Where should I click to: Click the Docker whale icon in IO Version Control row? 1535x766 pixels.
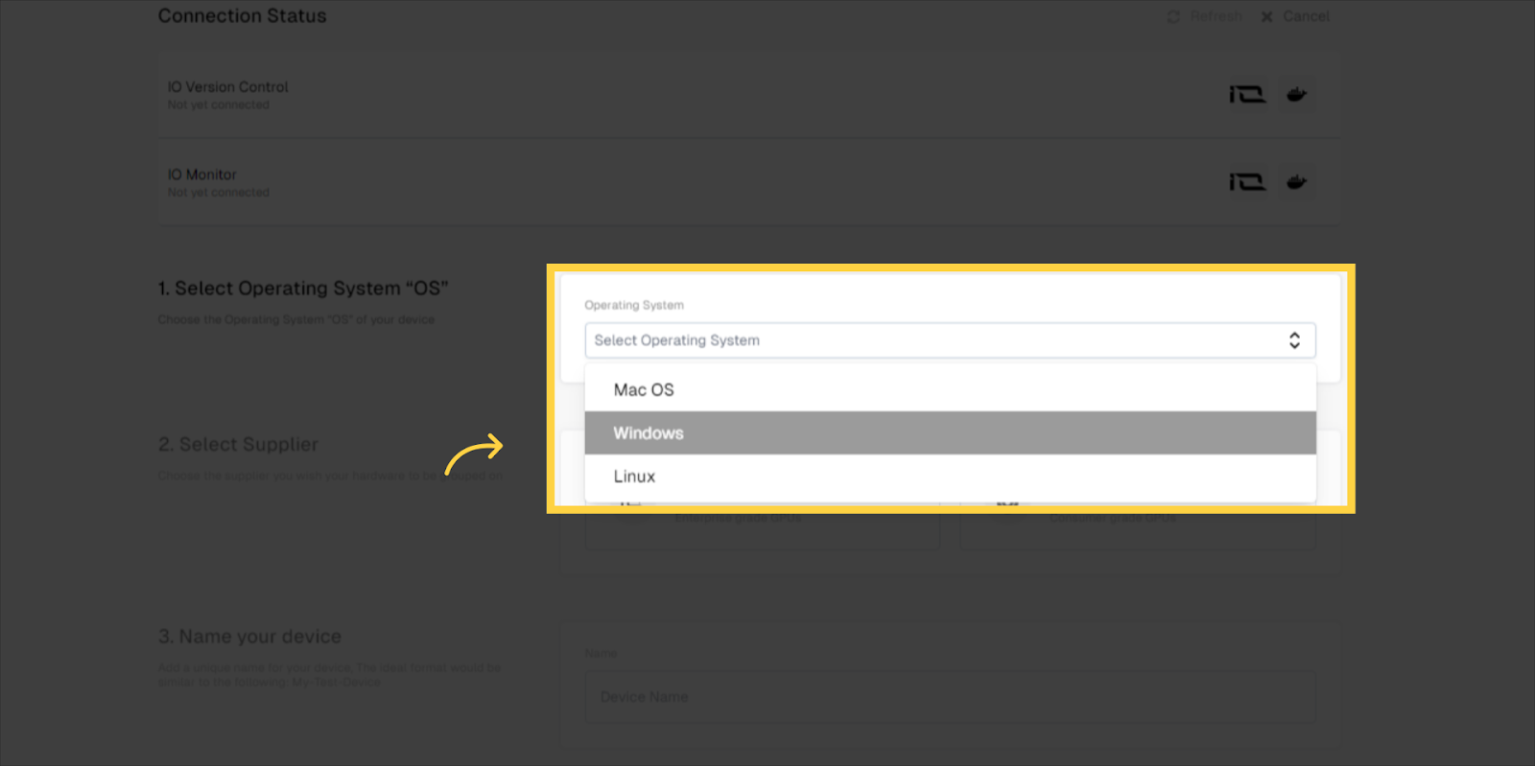click(x=1296, y=94)
